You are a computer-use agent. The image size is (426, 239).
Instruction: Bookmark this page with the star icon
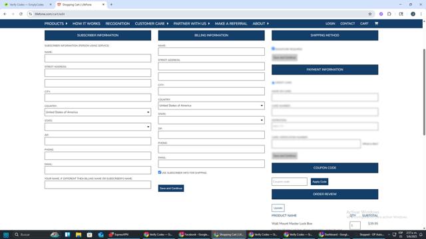(370, 14)
